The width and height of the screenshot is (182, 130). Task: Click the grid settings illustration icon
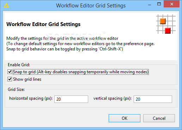coord(166,24)
